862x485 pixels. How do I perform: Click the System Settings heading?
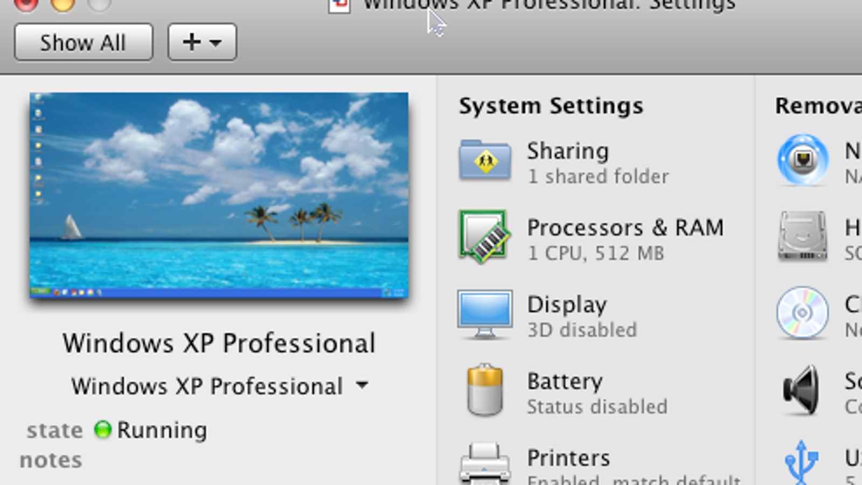pos(551,106)
